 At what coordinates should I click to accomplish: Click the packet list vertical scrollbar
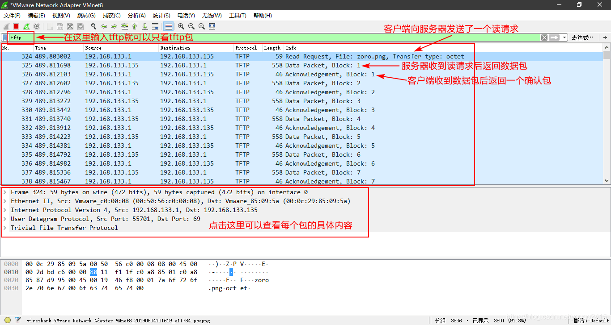point(607,114)
